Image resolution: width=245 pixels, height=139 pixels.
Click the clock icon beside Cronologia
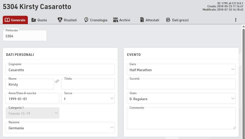tap(86, 20)
